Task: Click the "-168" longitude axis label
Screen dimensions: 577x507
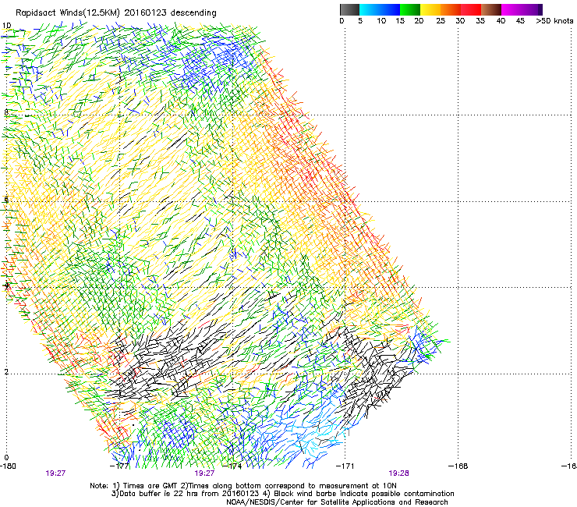Action: pyautogui.click(x=458, y=466)
